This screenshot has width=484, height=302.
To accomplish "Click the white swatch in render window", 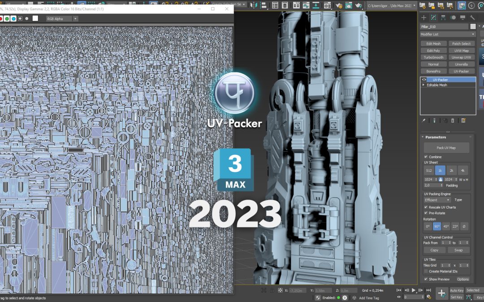I will point(35,18).
